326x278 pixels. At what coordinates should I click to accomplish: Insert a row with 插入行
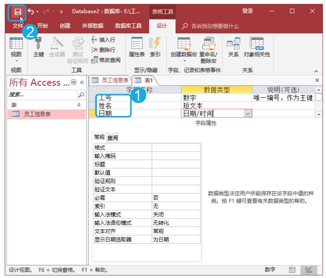[104, 39]
